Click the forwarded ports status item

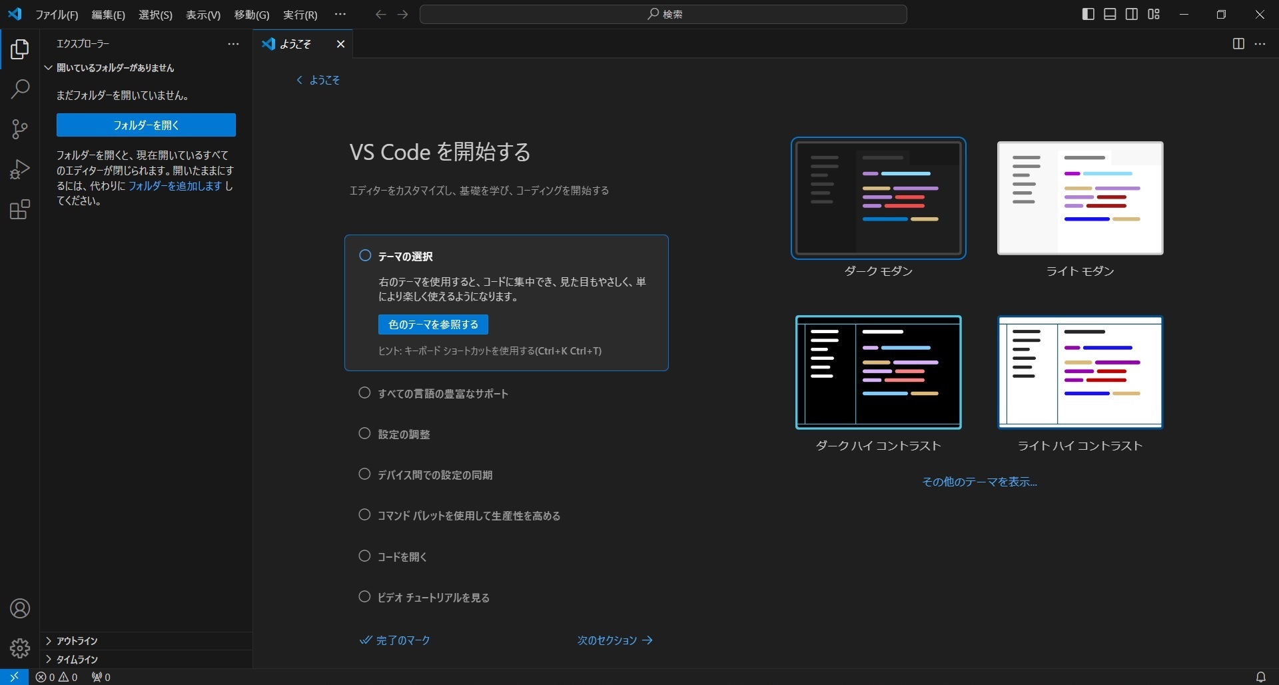101,677
